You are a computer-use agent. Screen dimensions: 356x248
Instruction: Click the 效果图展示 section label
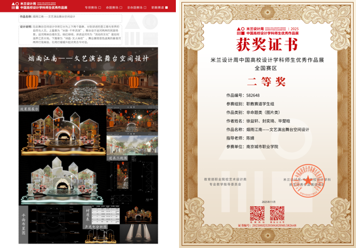[x=30, y=109]
